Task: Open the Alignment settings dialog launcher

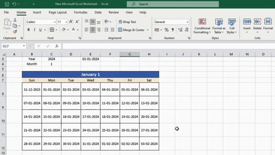Action: pos(150,38)
